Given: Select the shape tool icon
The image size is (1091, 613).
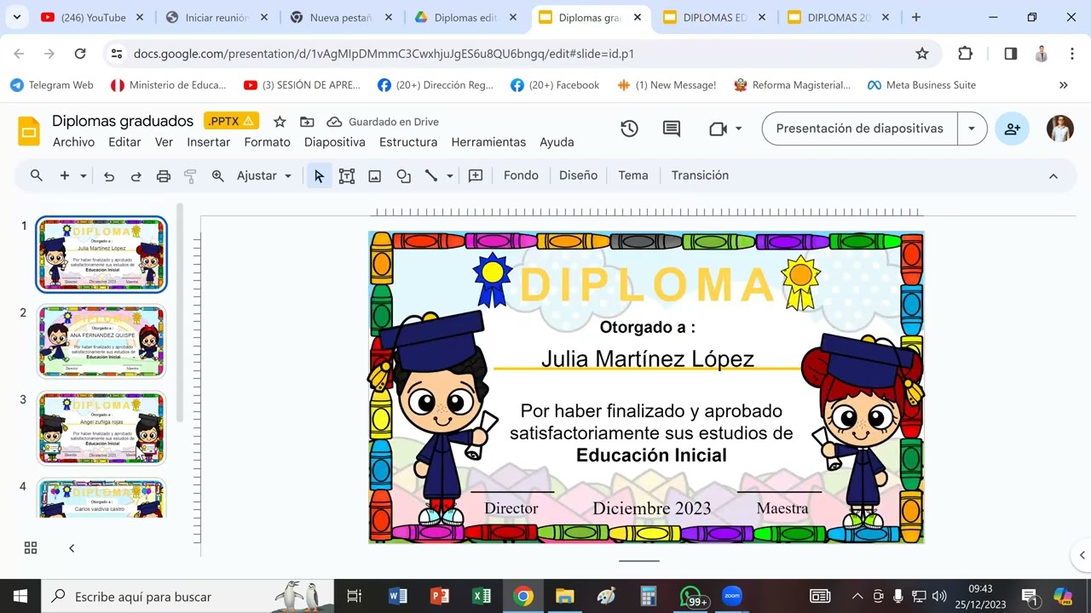Looking at the screenshot, I should coord(403,176).
